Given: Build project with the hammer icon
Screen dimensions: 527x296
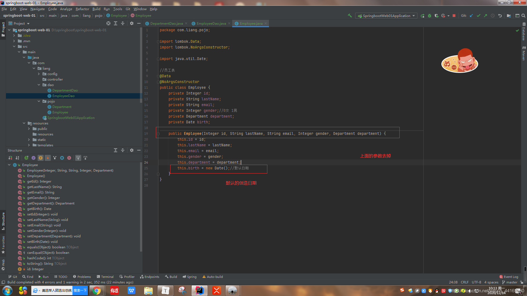Looking at the screenshot, I should tap(350, 16).
